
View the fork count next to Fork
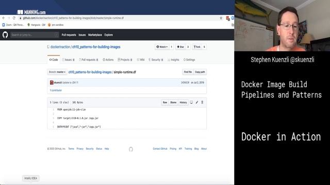pyautogui.click(x=204, y=47)
